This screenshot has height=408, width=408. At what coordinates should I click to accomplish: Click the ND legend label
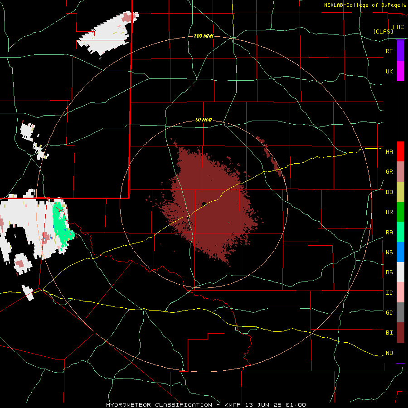389,353
